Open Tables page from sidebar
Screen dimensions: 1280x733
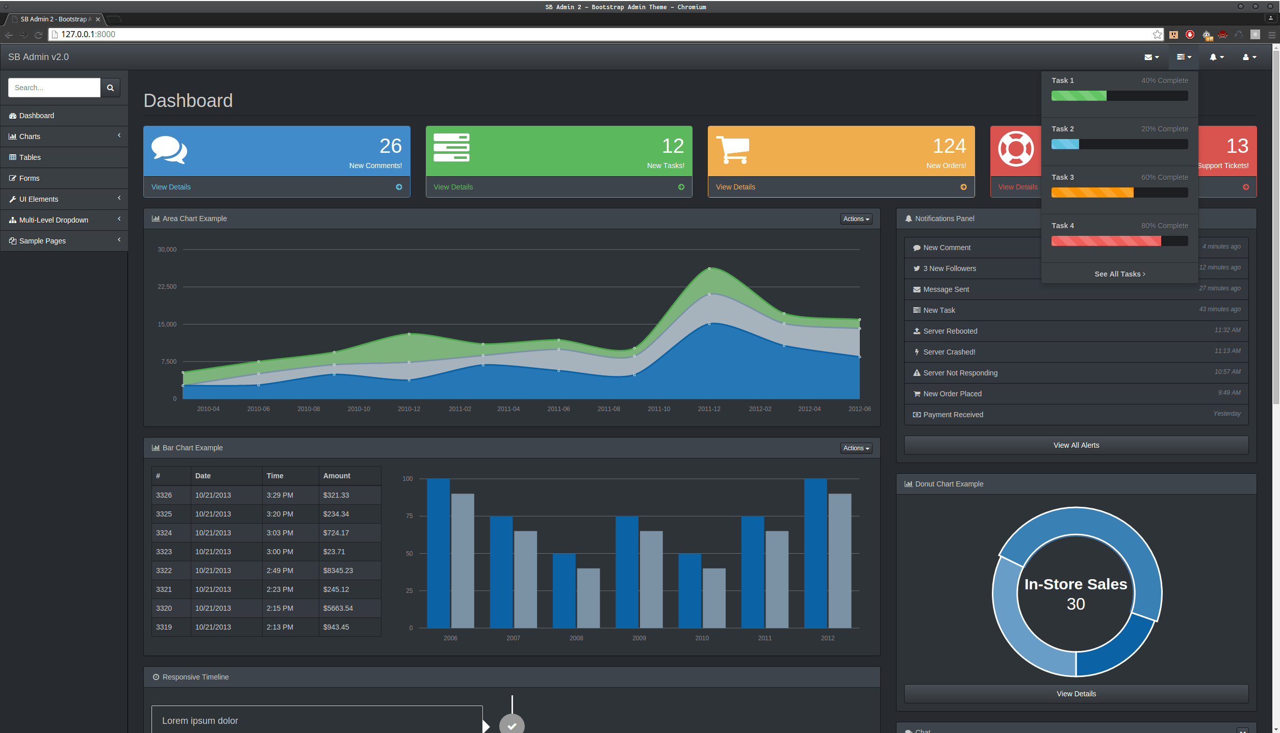[30, 157]
